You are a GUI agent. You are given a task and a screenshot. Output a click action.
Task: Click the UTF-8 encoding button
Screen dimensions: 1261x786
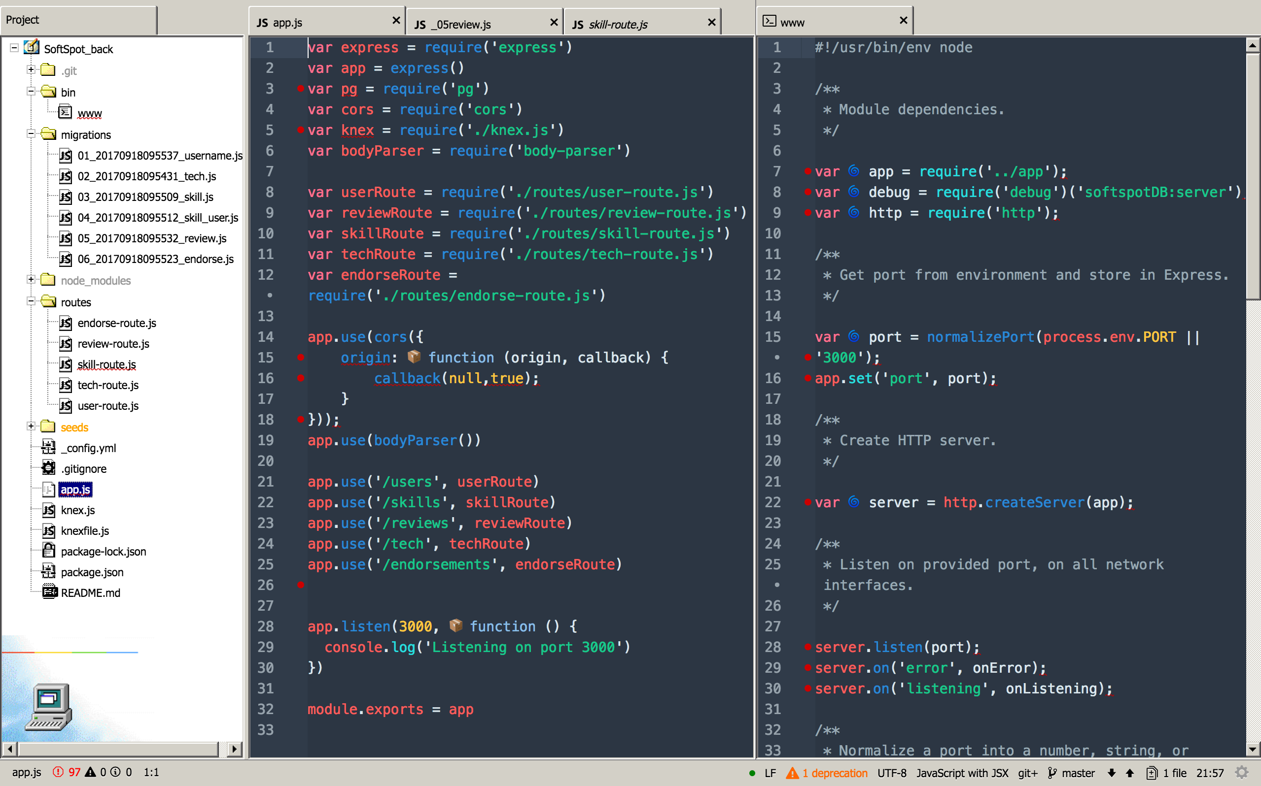pyautogui.click(x=892, y=773)
